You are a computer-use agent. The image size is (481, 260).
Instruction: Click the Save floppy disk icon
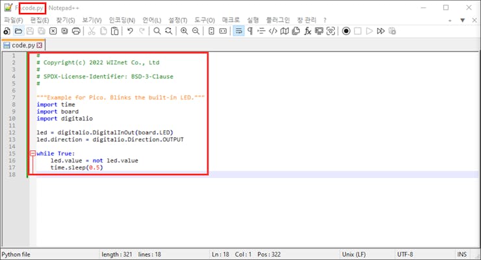(30, 31)
